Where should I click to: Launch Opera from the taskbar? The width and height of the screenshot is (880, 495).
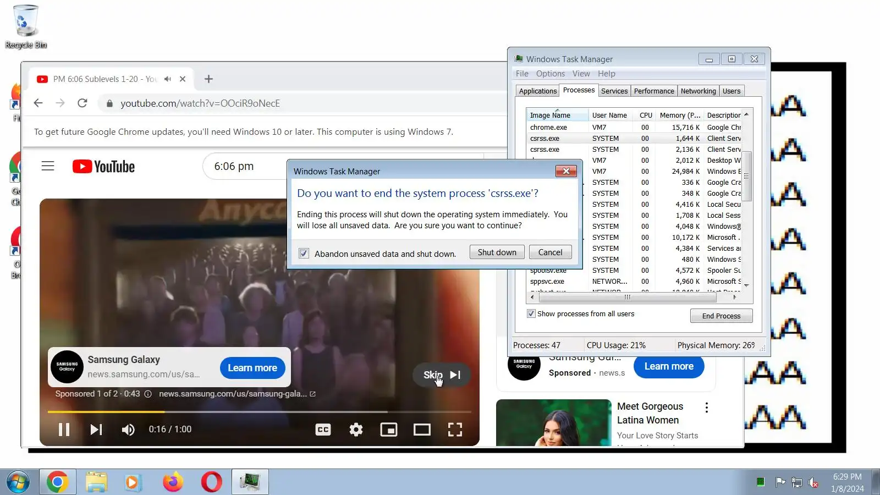[212, 482]
